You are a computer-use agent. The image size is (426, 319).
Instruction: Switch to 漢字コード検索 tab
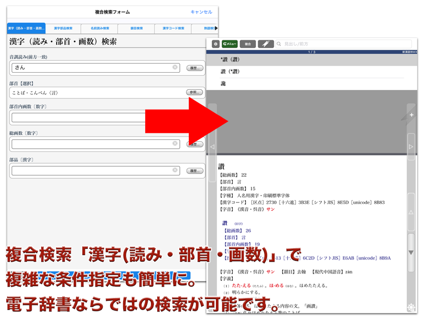tap(173, 28)
